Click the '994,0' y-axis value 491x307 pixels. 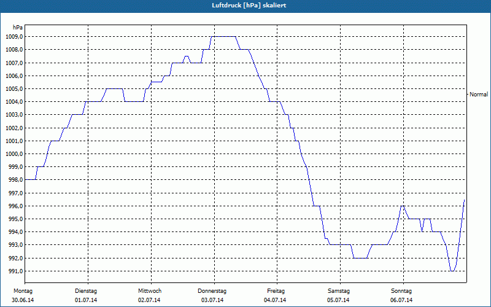coord(15,232)
